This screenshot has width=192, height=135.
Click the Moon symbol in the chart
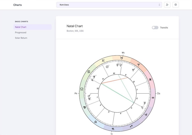[x=144, y=103]
